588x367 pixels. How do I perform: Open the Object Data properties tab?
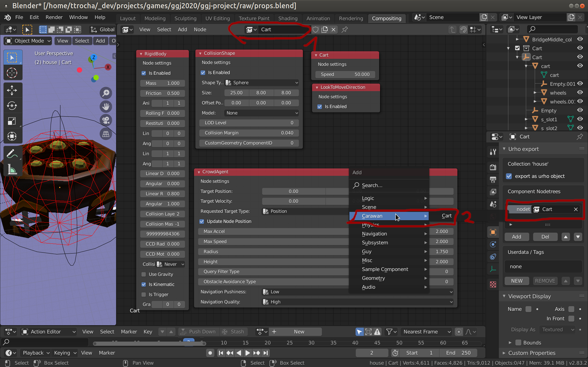493,269
